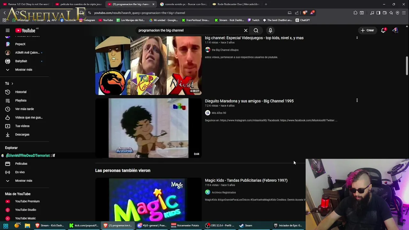This screenshot has height=230, width=409.
Task: Open 'the Big Channel dibujos' channel link
Action: (x=225, y=50)
